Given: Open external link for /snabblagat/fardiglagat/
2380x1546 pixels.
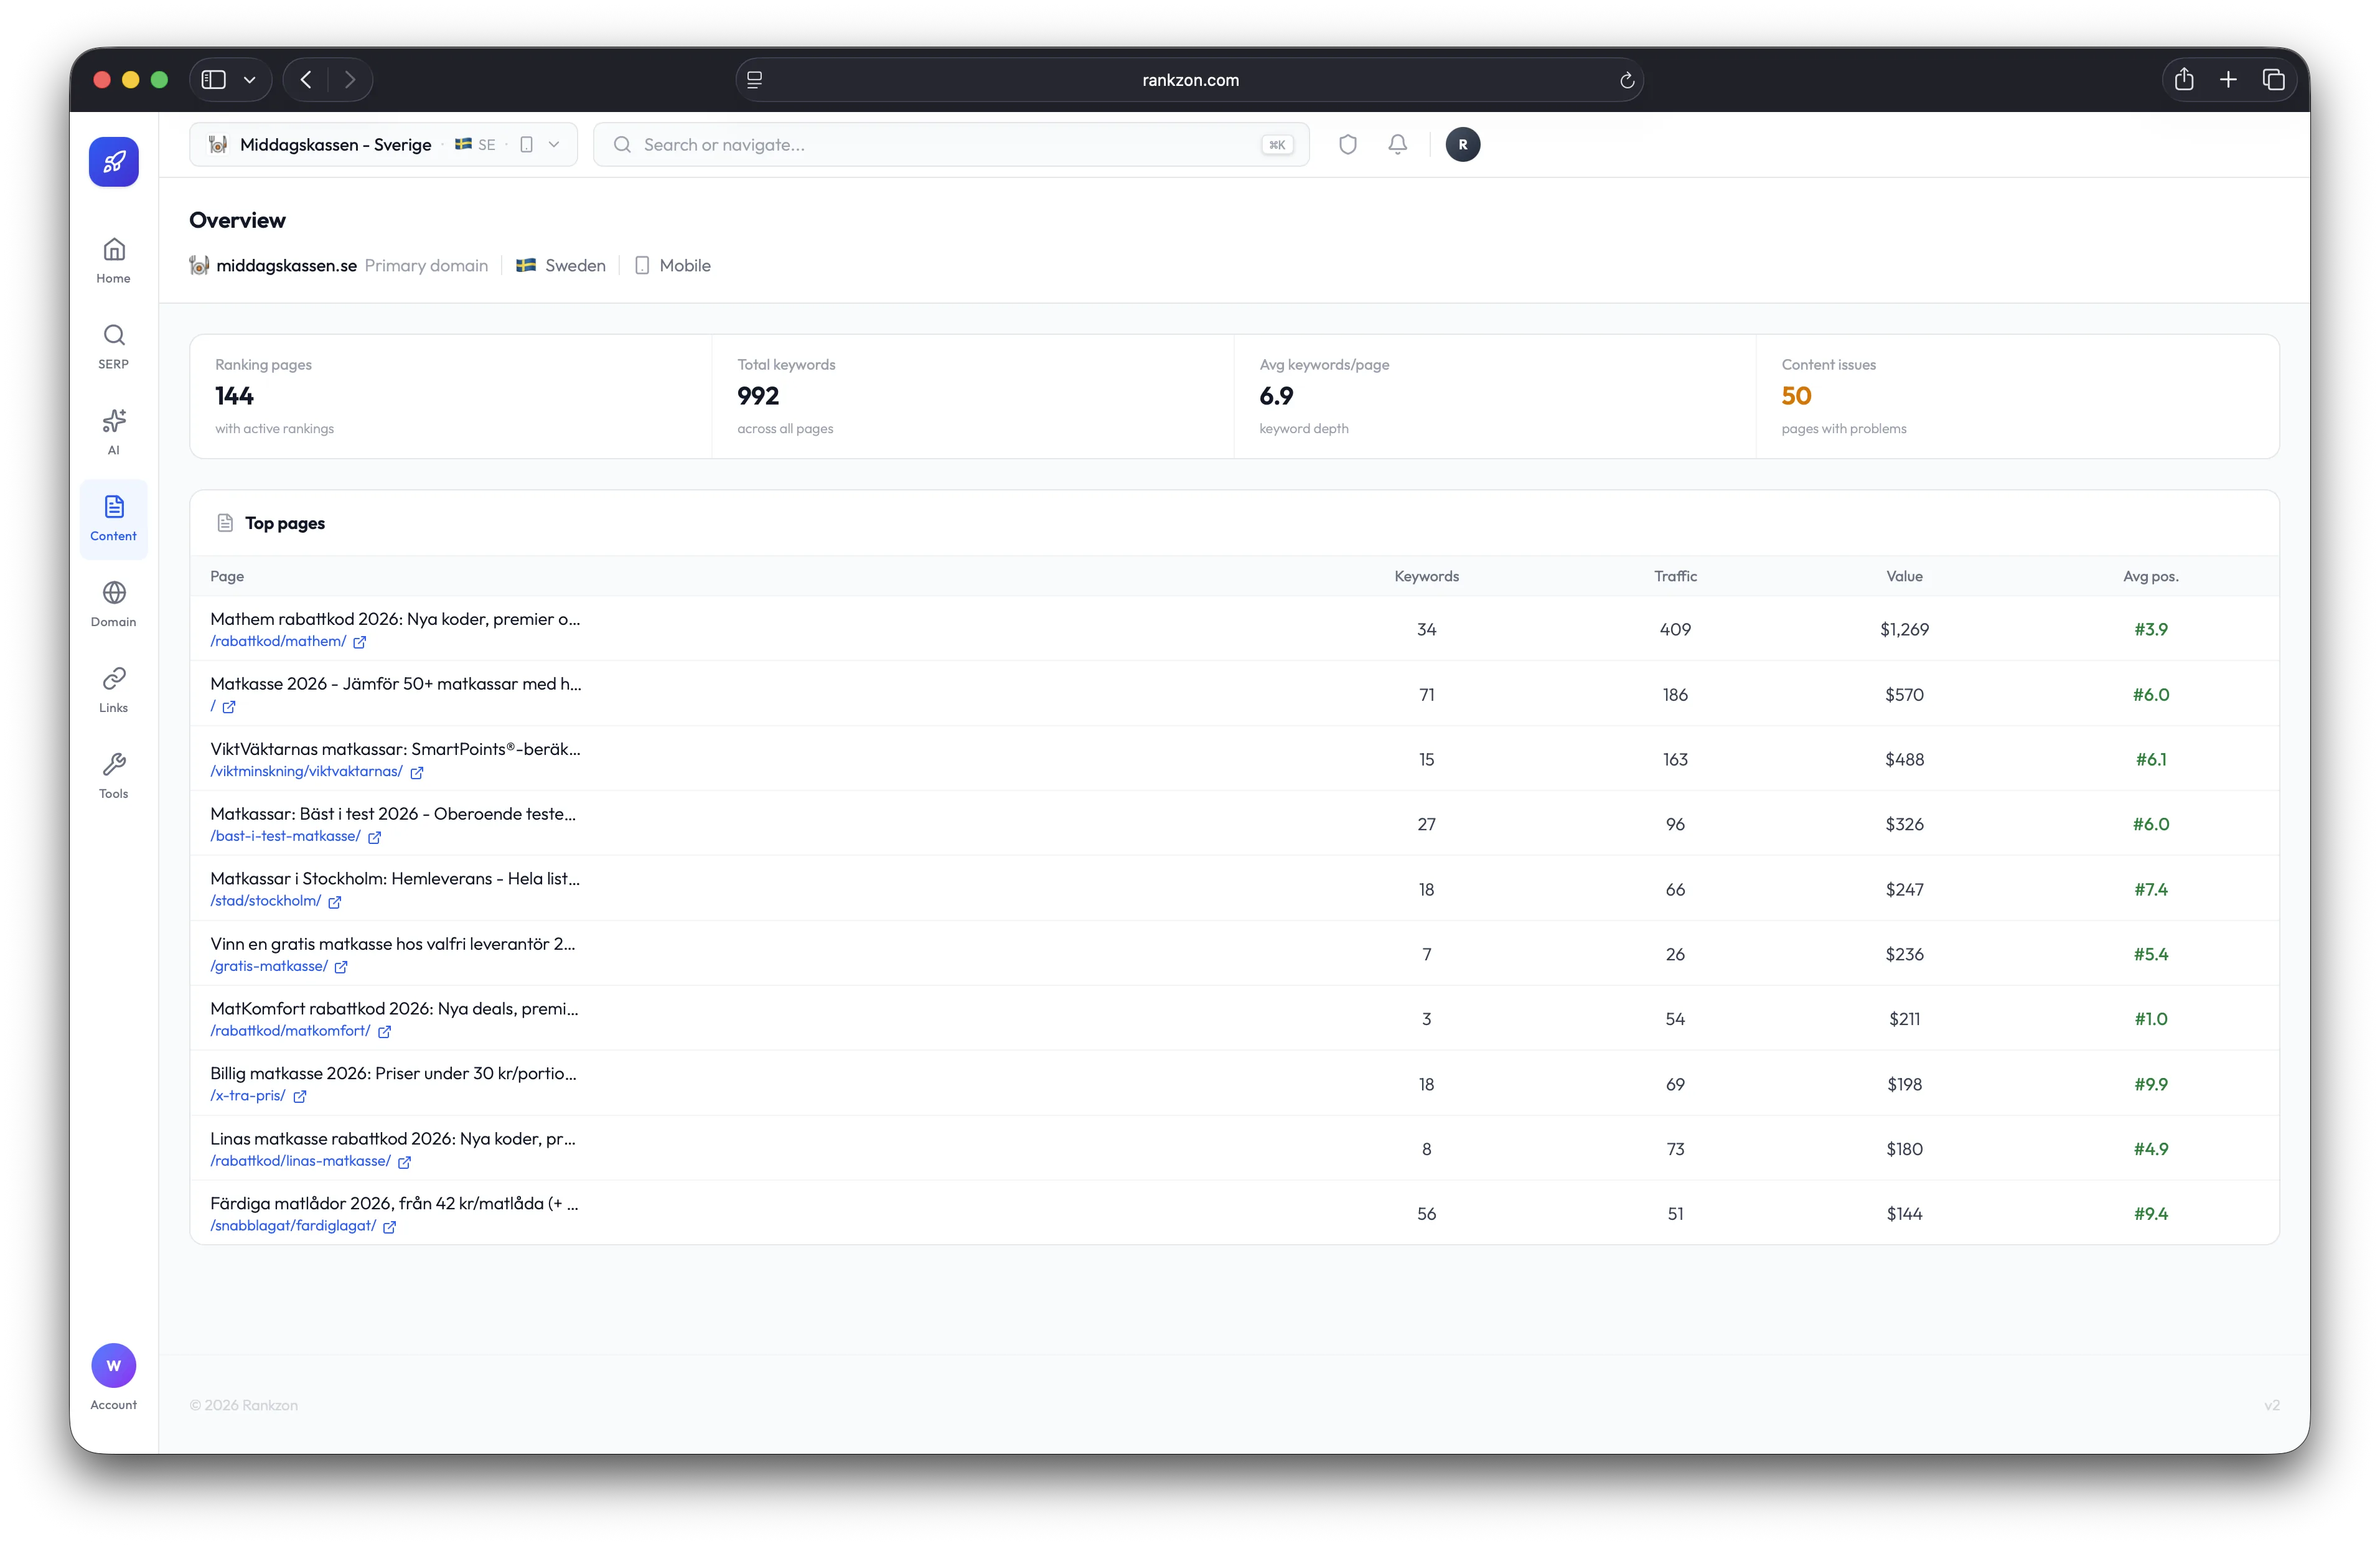Looking at the screenshot, I should click(390, 1226).
